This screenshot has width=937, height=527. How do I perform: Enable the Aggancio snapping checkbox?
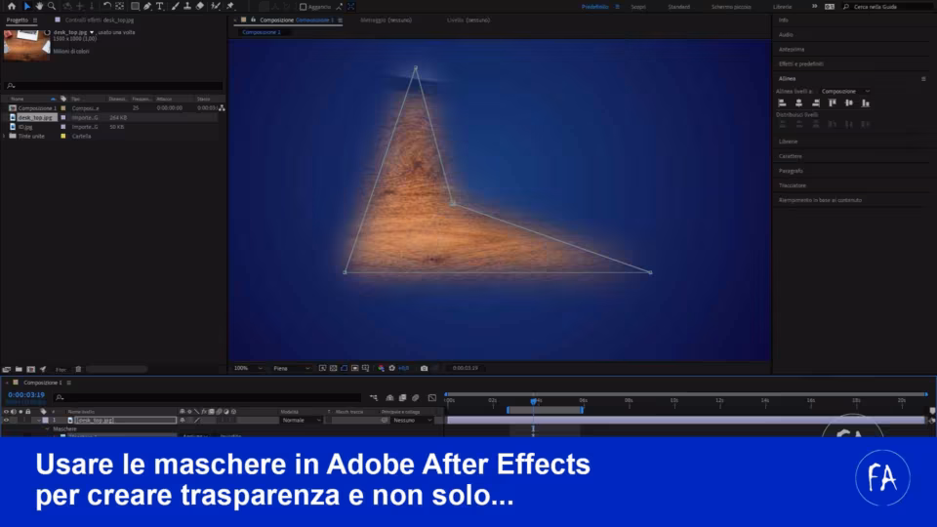(x=303, y=7)
